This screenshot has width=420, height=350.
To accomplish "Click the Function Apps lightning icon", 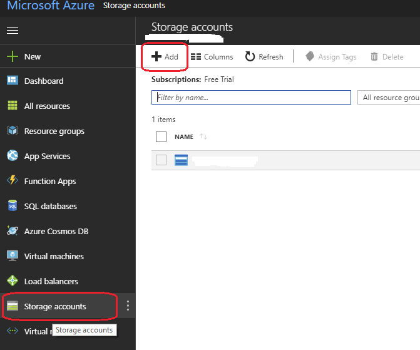I will [13, 180].
